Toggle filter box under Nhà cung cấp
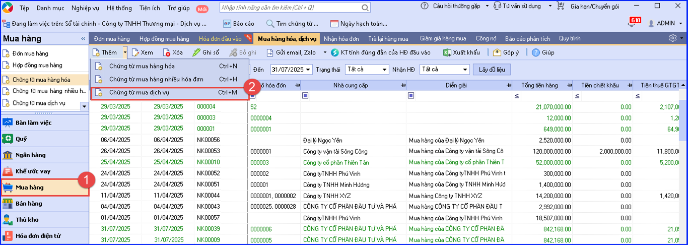The image size is (688, 245). pyautogui.click(x=305, y=96)
